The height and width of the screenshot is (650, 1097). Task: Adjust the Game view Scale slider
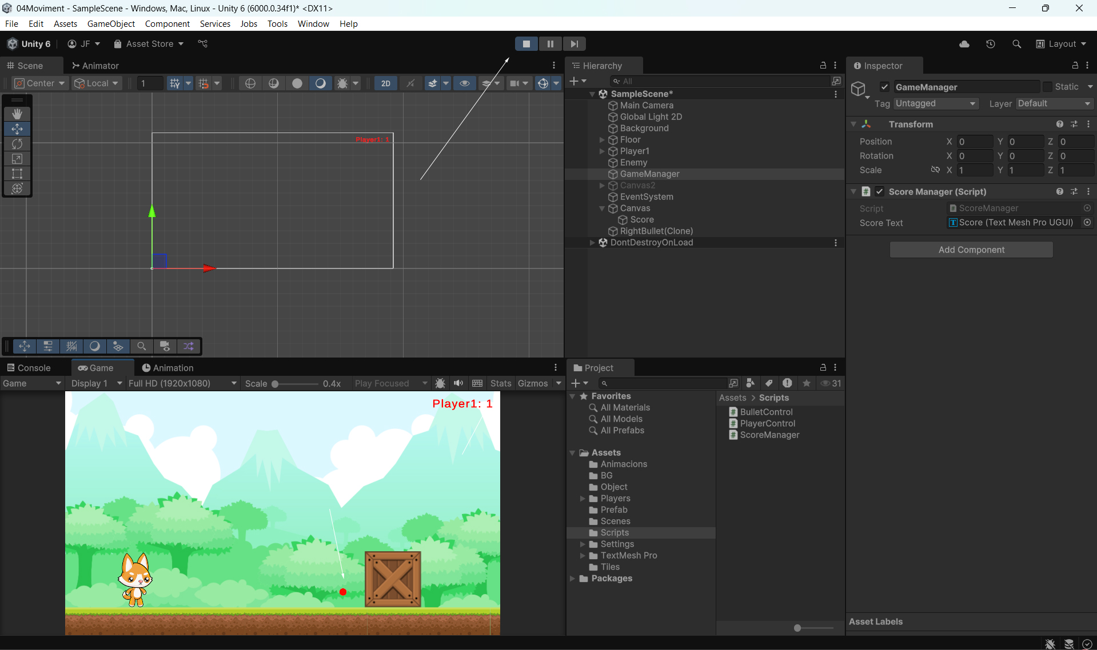[x=276, y=384]
